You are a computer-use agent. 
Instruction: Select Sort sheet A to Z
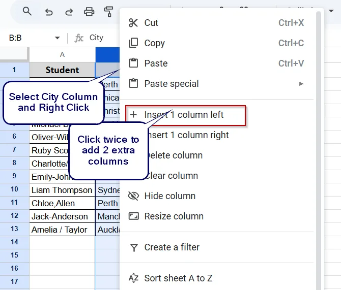pos(216,278)
